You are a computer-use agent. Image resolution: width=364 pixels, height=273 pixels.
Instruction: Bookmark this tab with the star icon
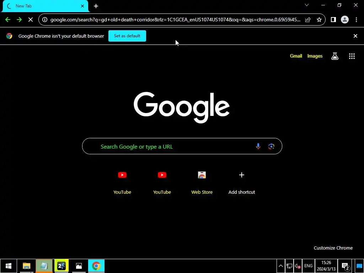pyautogui.click(x=319, y=20)
